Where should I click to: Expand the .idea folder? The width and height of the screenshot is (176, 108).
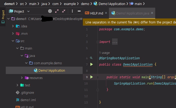(x=13, y=26)
